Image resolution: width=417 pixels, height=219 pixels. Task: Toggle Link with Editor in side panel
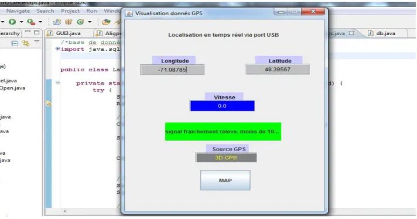click(26, 43)
